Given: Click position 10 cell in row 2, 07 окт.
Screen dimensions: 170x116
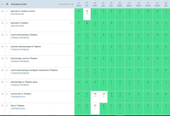Looking at the screenshot, I should [87, 26].
